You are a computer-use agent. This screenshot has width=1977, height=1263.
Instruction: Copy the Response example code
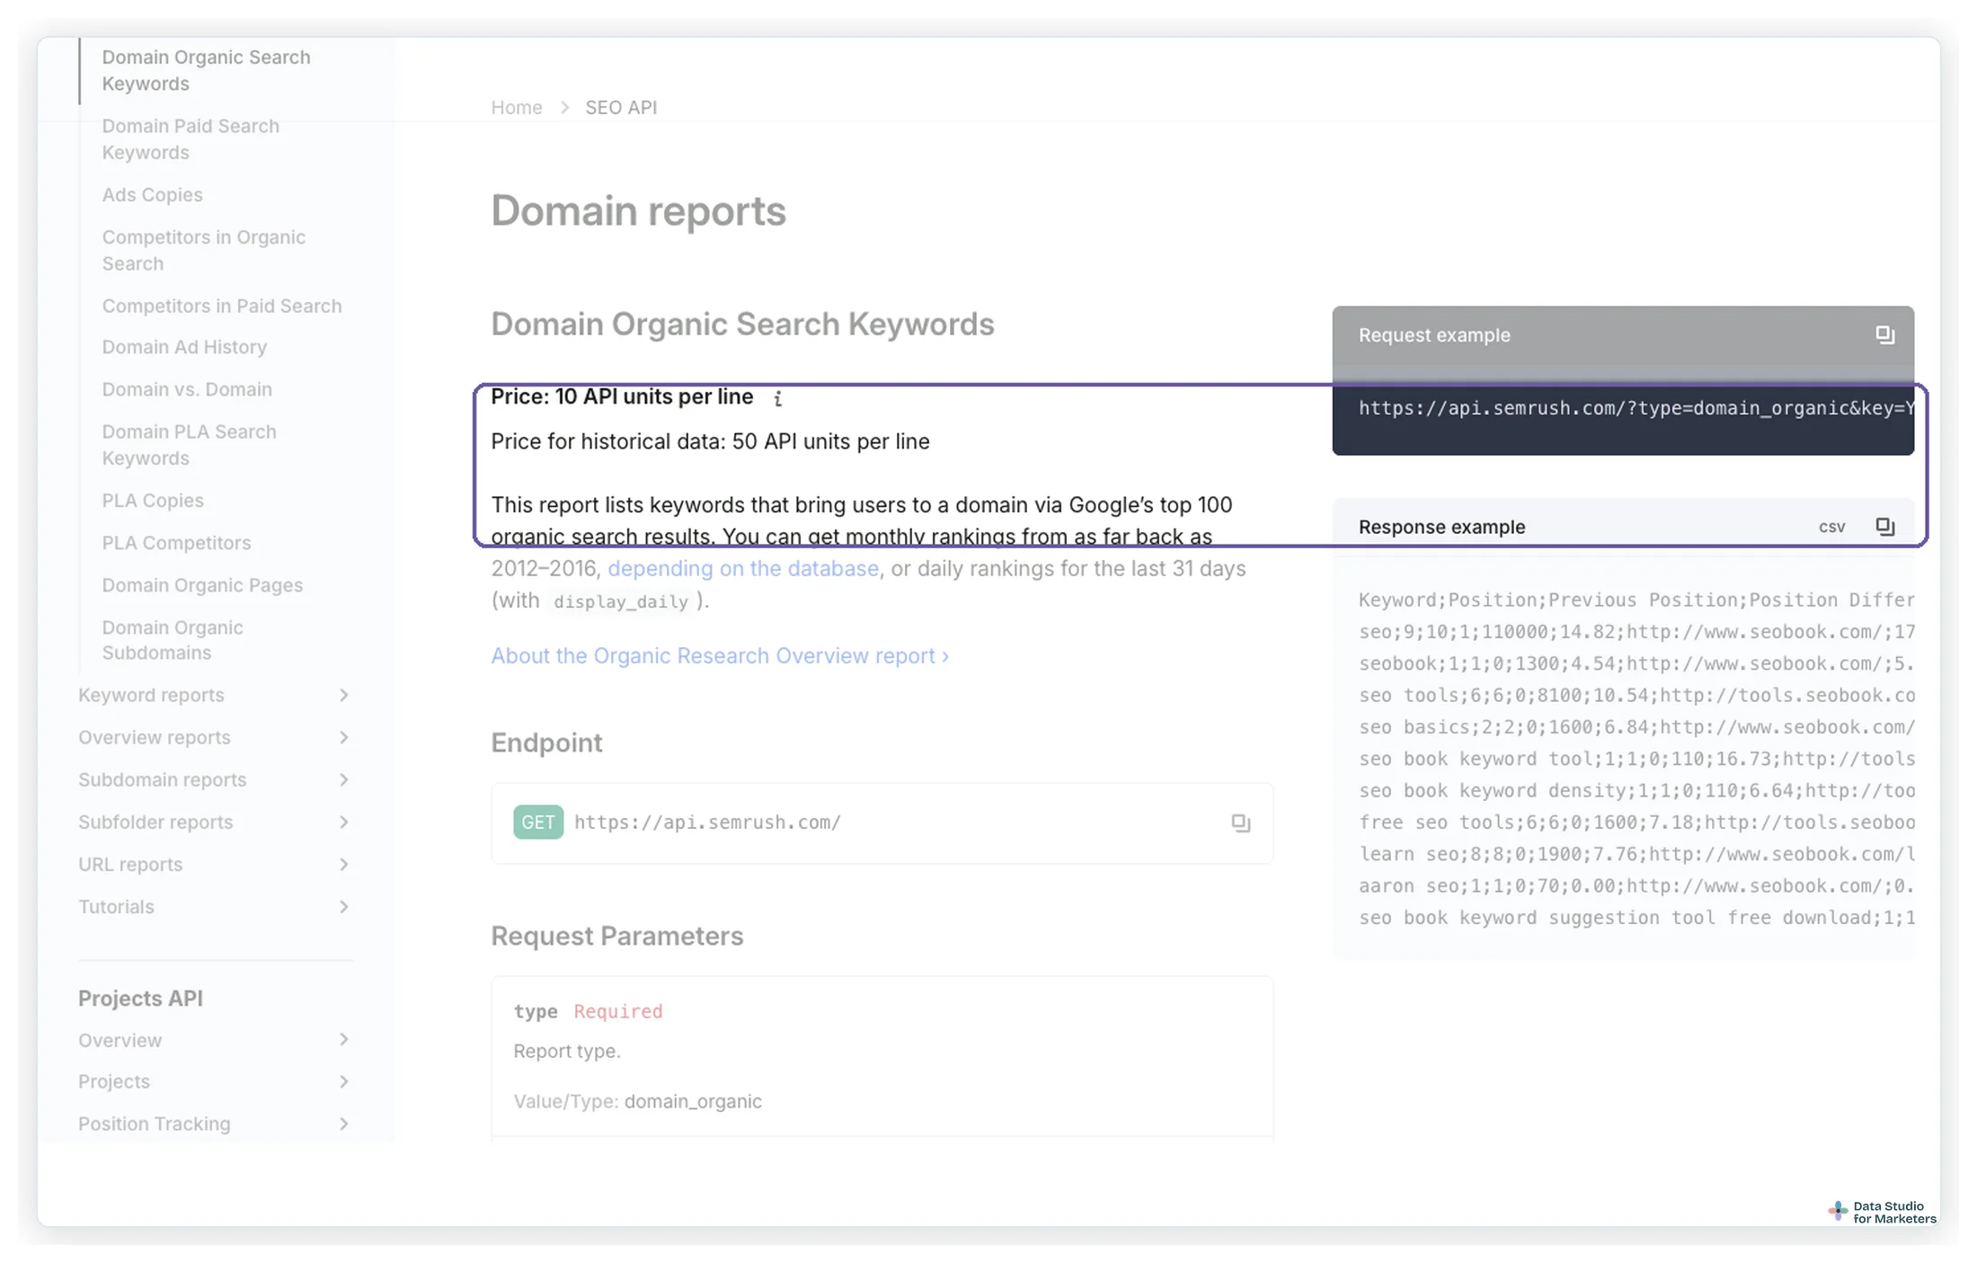click(x=1884, y=527)
